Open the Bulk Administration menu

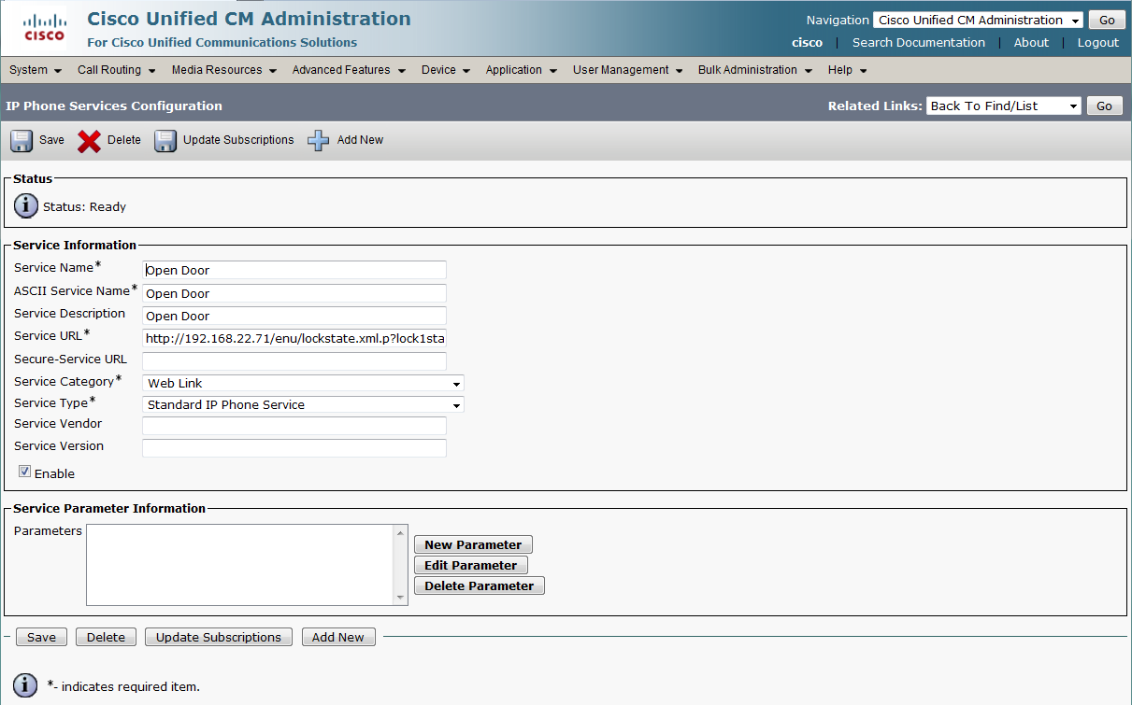(x=754, y=70)
